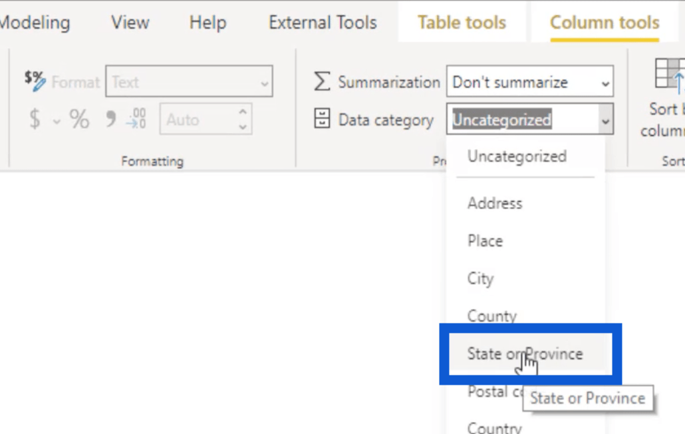Open the Modeling ribbon tab
The image size is (685, 434).
pyautogui.click(x=35, y=23)
